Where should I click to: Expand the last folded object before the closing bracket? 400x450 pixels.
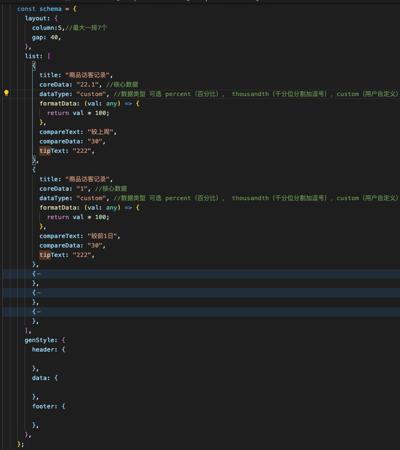pyautogui.click(x=38, y=312)
